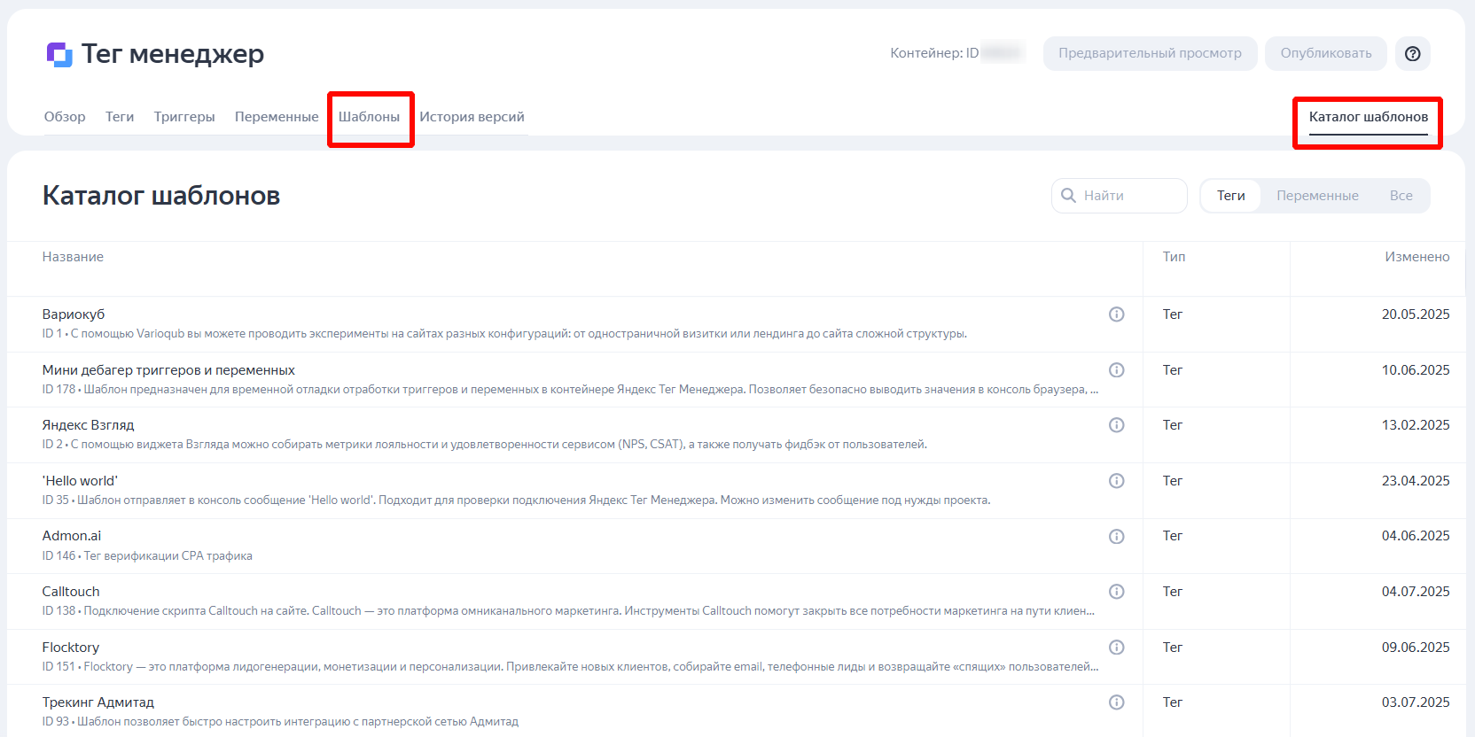
Task: Switch to the Обзор tab
Action: tap(65, 117)
